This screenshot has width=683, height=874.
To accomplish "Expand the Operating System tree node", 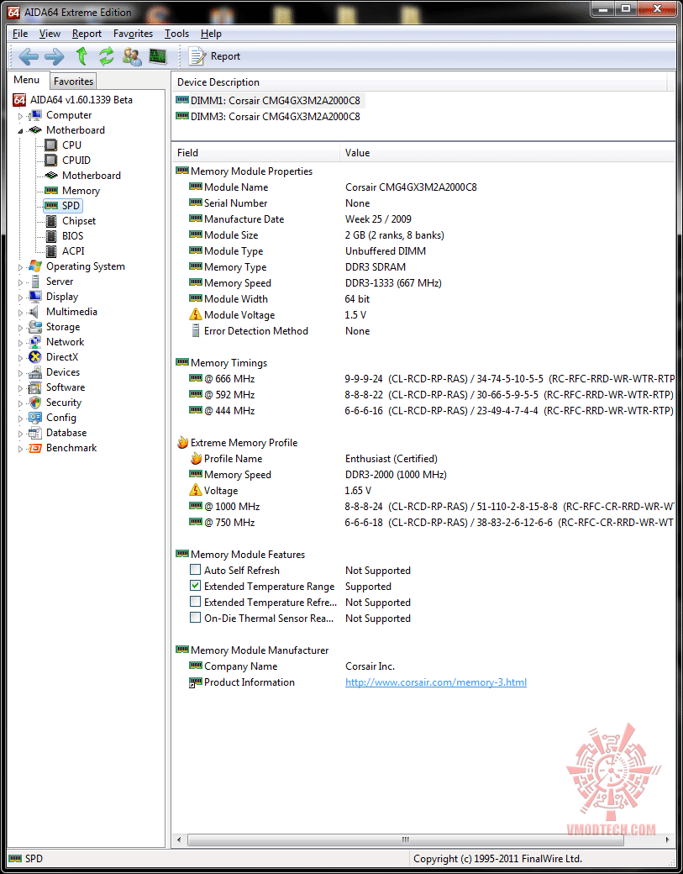I will pyautogui.click(x=21, y=267).
